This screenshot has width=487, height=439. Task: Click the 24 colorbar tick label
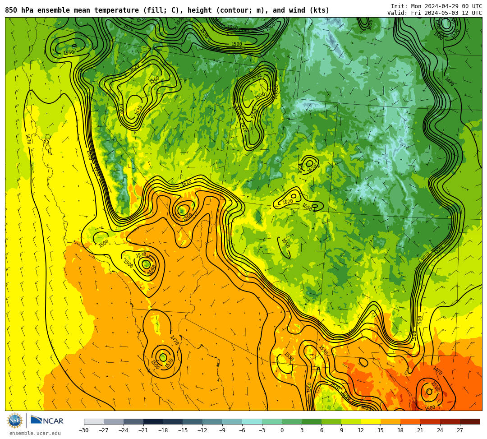click(x=441, y=430)
